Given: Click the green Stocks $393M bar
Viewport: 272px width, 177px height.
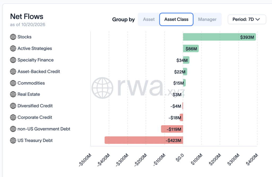Looking at the screenshot, I should (219, 37).
